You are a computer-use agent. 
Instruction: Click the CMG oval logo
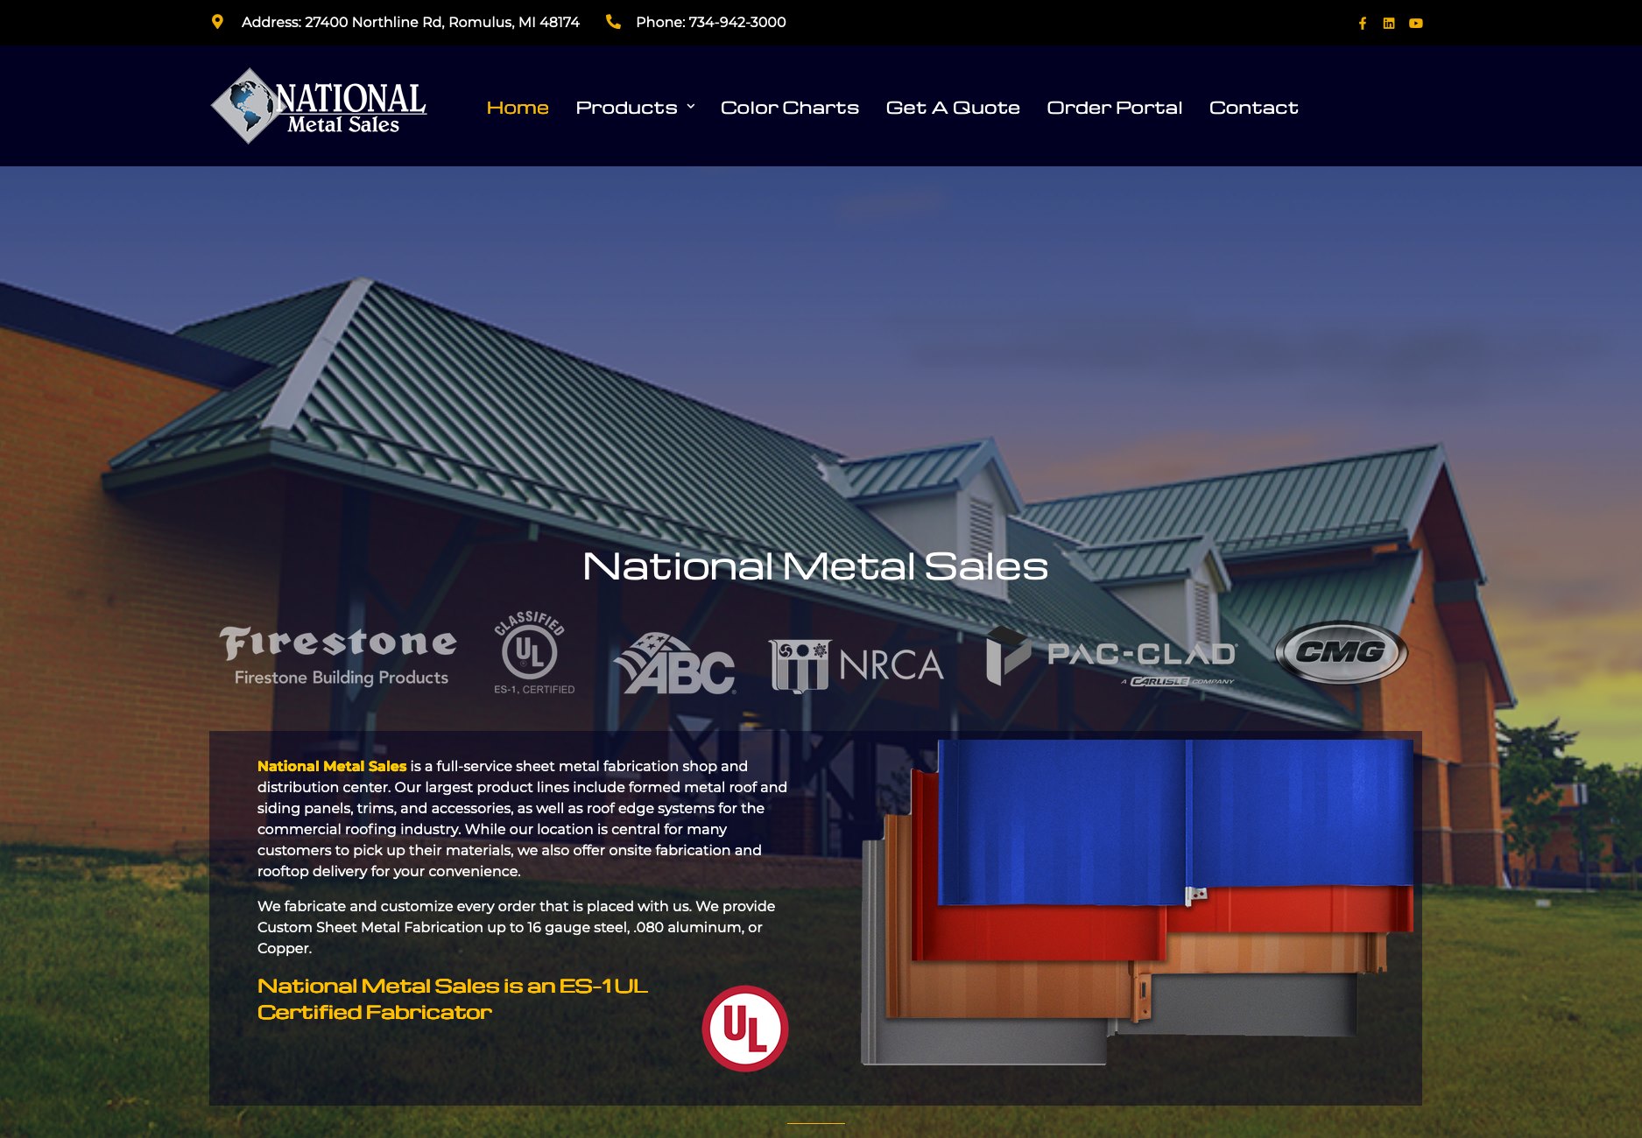[1341, 652]
